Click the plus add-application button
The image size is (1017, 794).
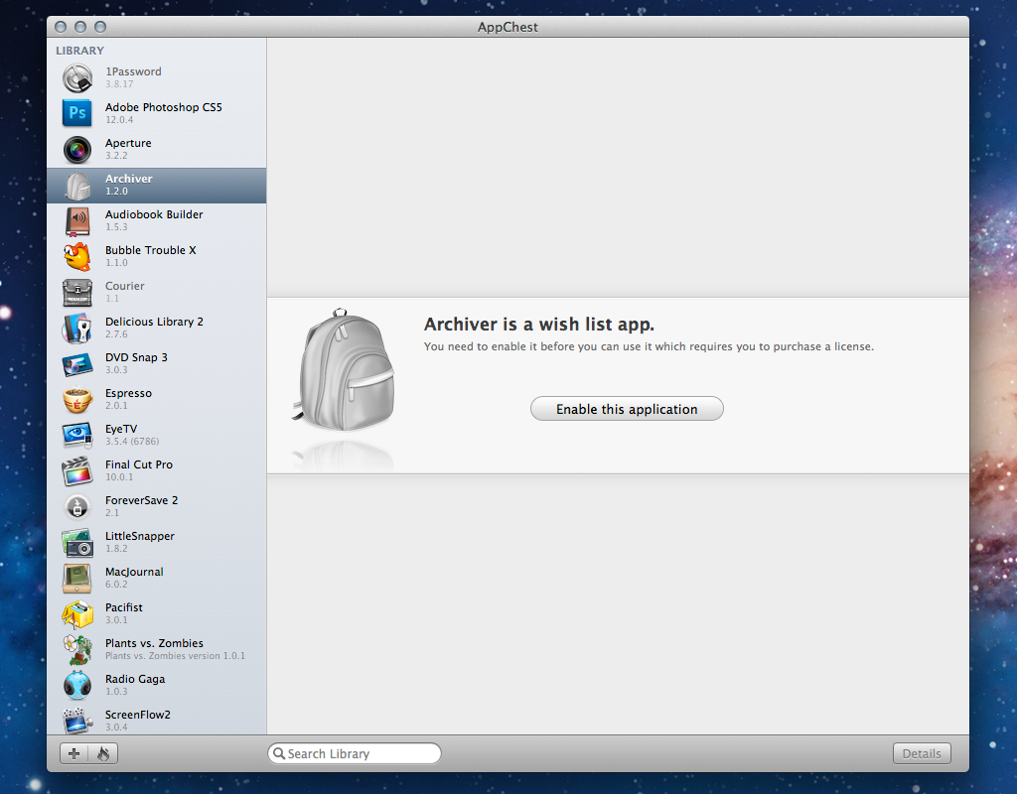pos(73,753)
